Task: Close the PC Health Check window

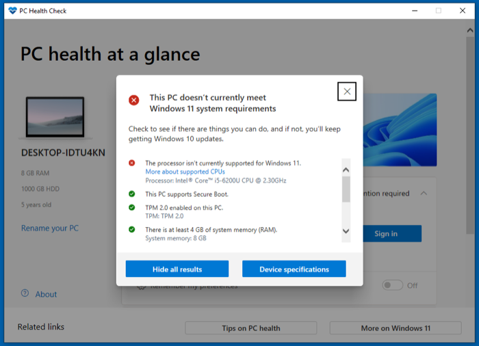Action: pos(463,11)
